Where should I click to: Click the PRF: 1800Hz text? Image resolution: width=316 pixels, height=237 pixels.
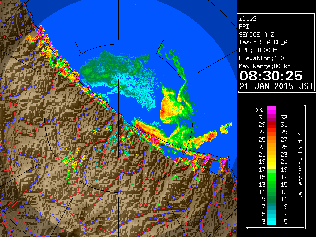pos(258,50)
